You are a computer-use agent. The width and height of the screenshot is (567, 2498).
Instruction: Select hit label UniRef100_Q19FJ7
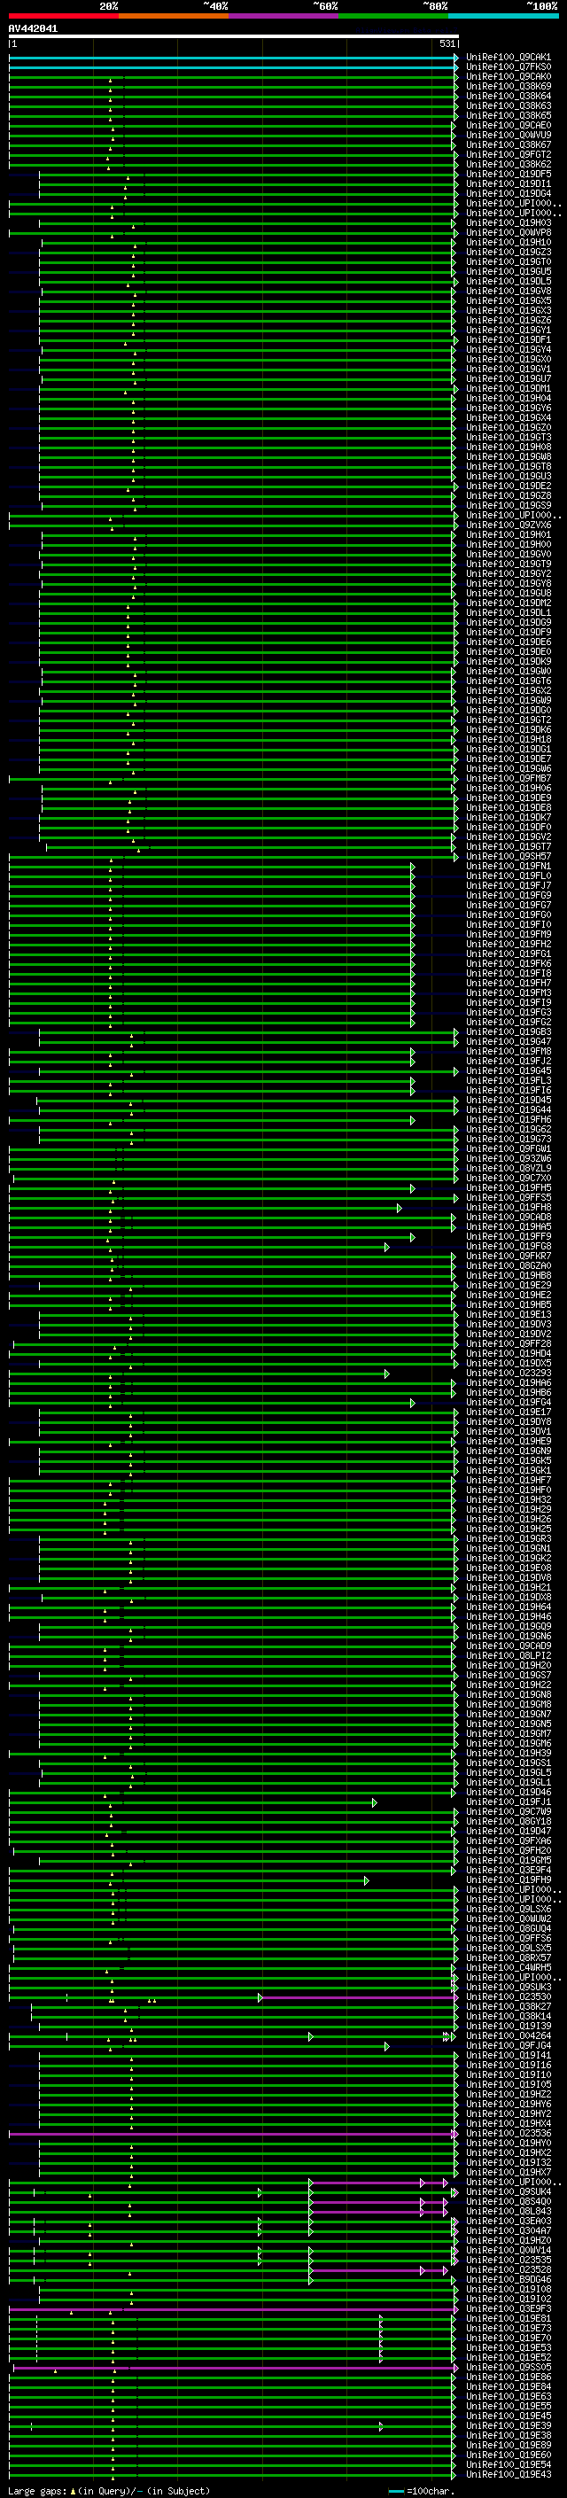509,886
